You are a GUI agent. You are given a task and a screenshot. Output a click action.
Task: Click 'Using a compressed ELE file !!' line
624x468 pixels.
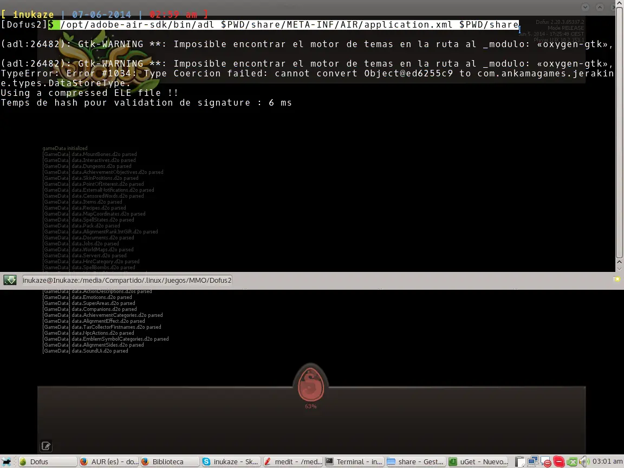click(89, 93)
